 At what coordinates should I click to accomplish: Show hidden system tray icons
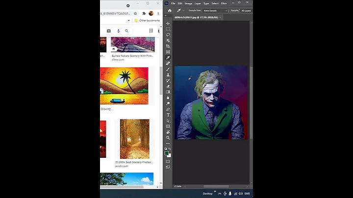220,194
